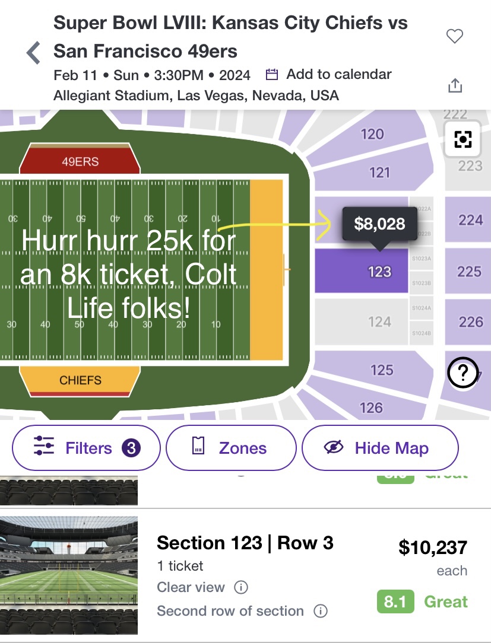491x643 pixels.
Task: Tap the back chevron arrow
Action: [33, 53]
